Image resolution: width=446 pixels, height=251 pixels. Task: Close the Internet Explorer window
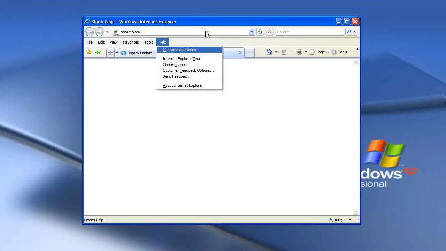click(355, 22)
